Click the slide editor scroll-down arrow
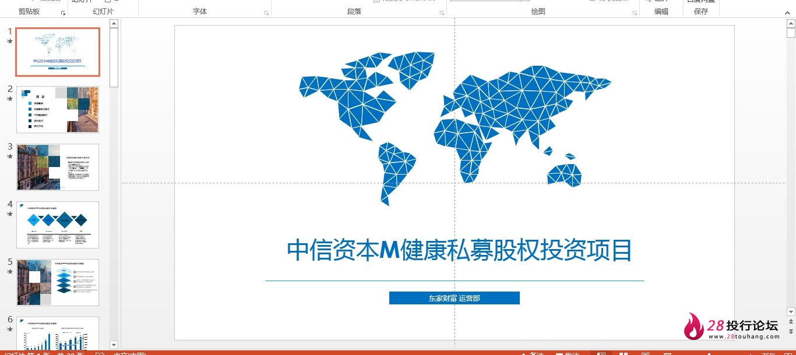The image size is (796, 355). (x=791, y=311)
